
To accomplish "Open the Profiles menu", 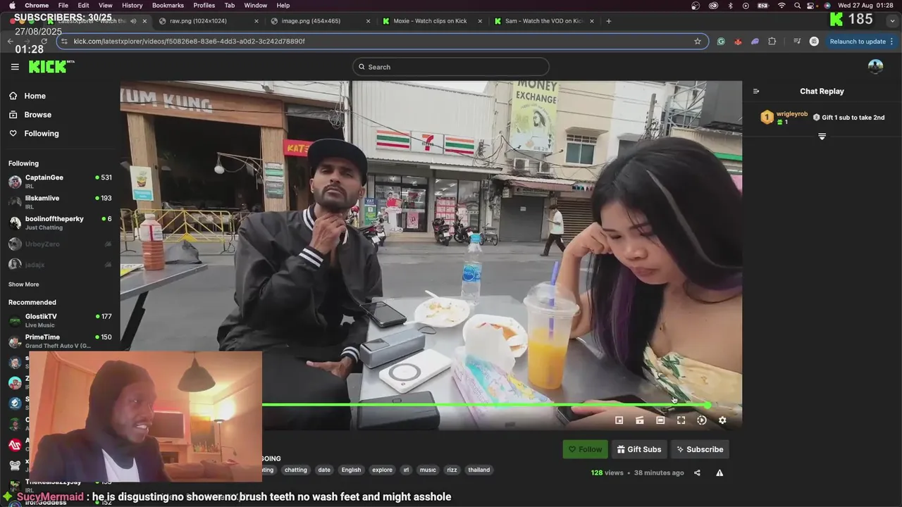I will pos(204,6).
